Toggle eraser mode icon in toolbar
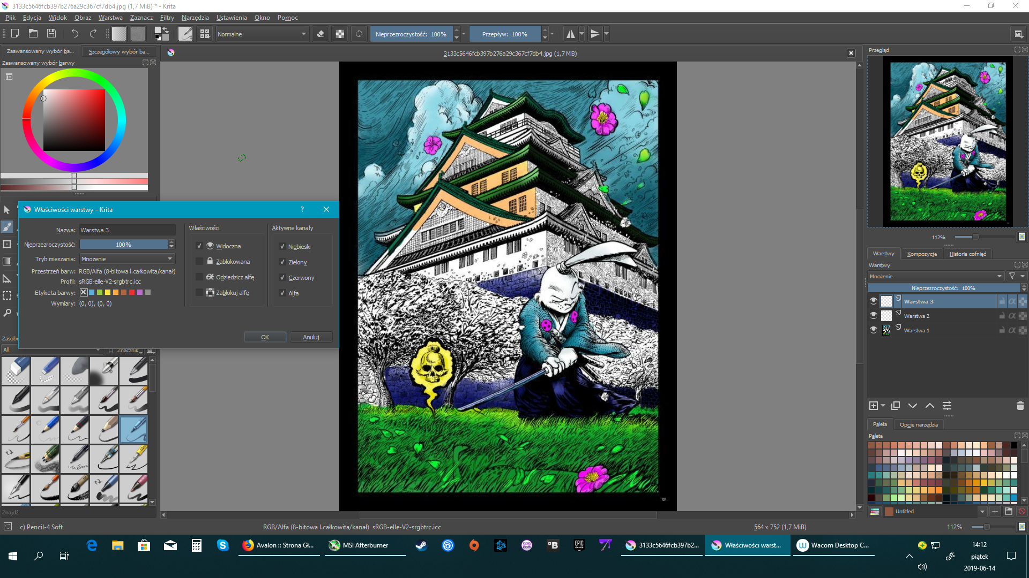Image resolution: width=1029 pixels, height=578 pixels. click(x=320, y=34)
